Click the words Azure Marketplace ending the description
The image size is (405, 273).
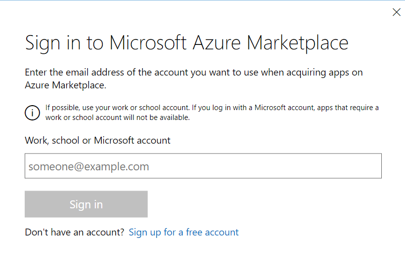tap(65, 85)
